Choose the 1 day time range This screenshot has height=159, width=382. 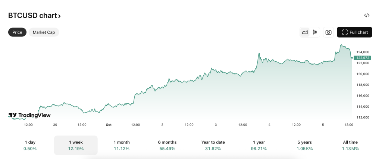pyautogui.click(x=31, y=145)
